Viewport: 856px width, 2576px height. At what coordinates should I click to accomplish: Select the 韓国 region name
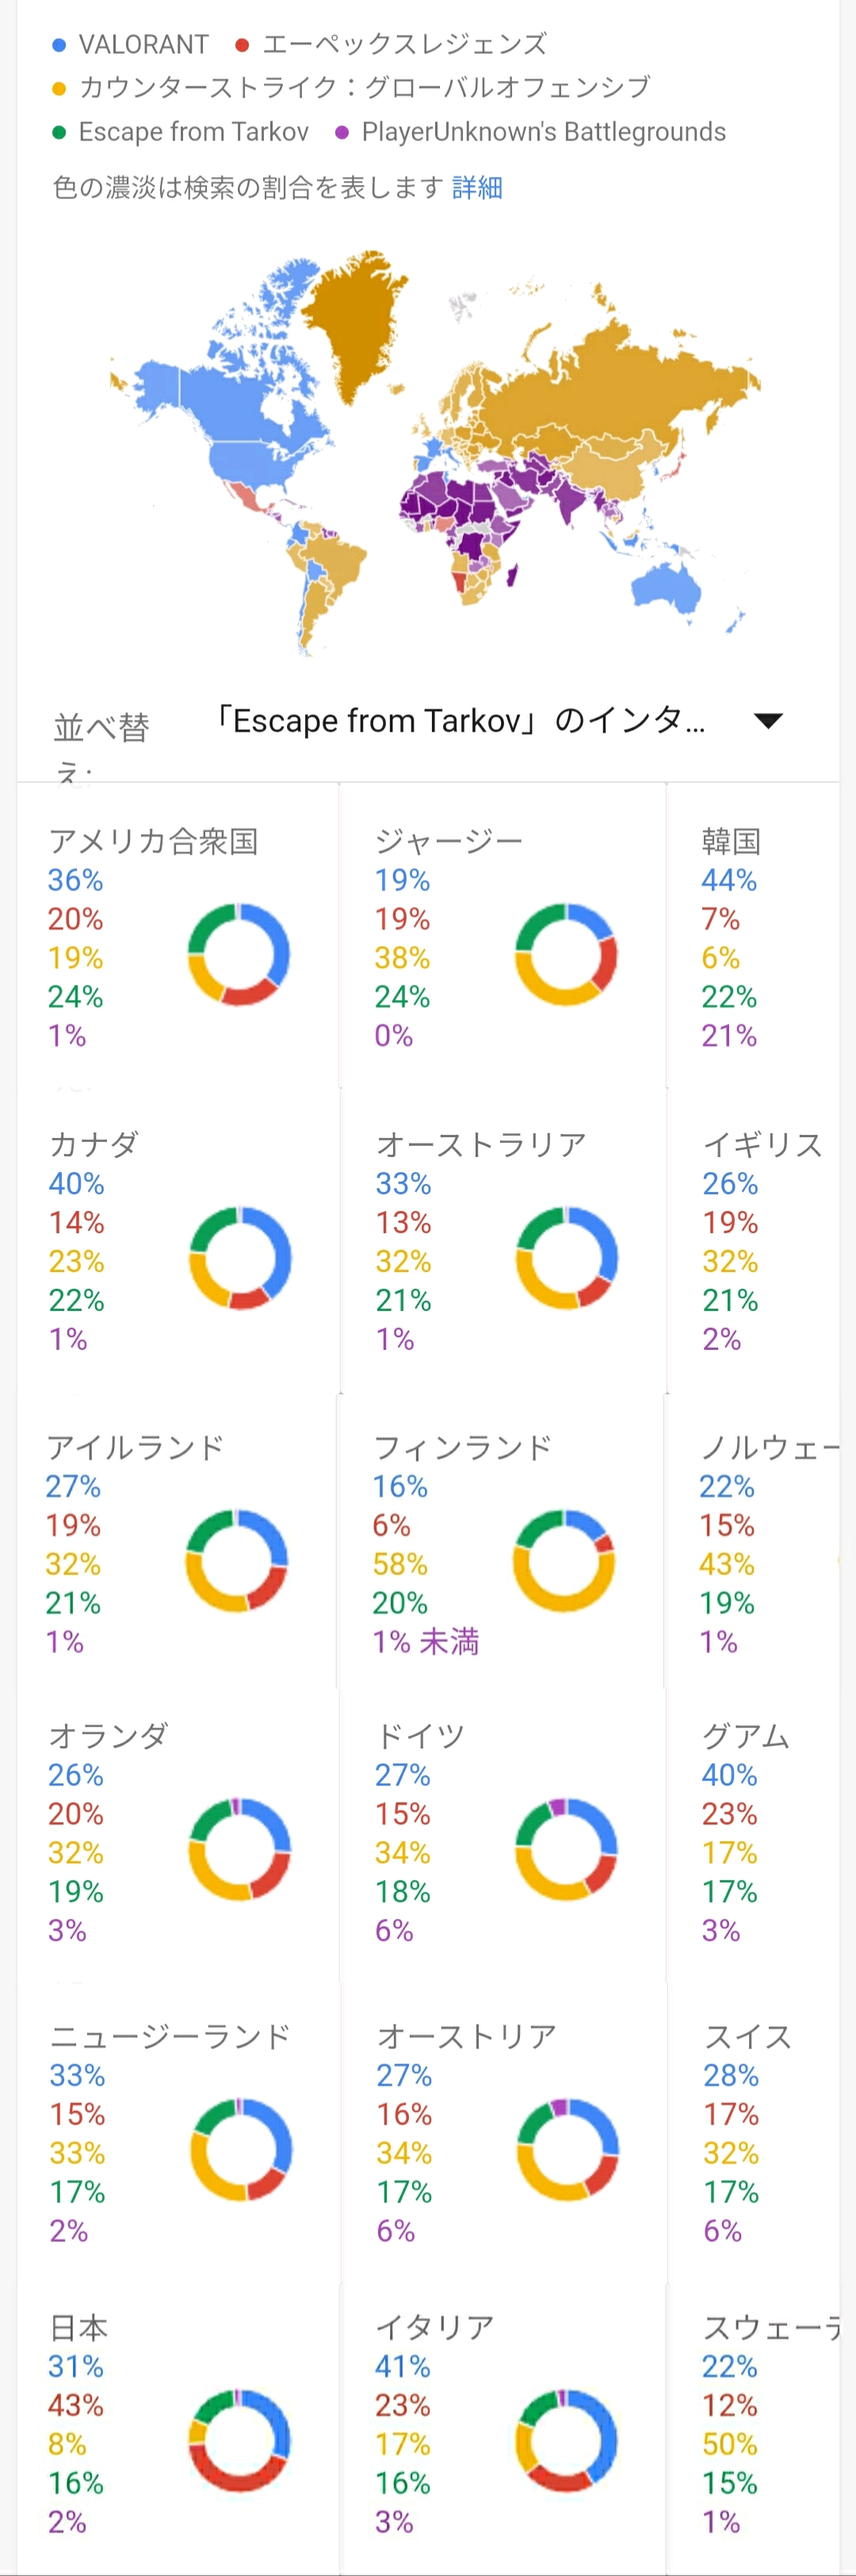731,841
